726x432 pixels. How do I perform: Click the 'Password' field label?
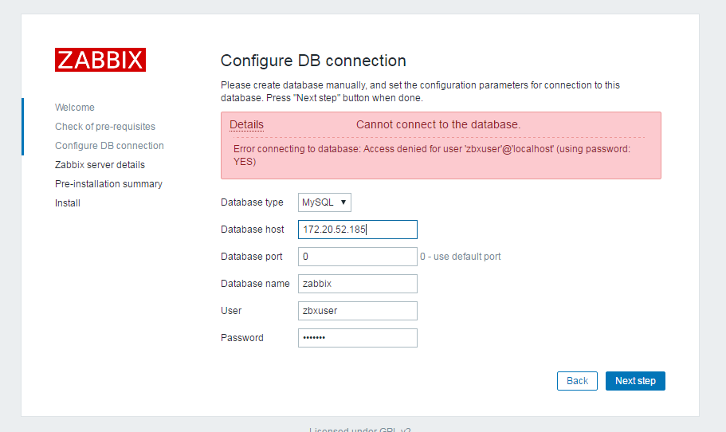pos(242,338)
